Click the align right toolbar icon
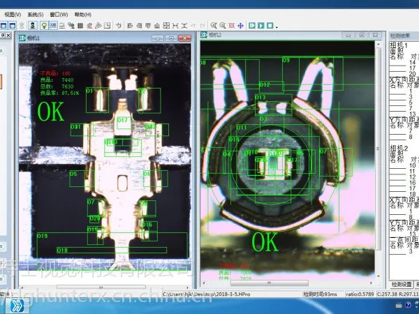This screenshot has height=314, width=419. coord(139,26)
